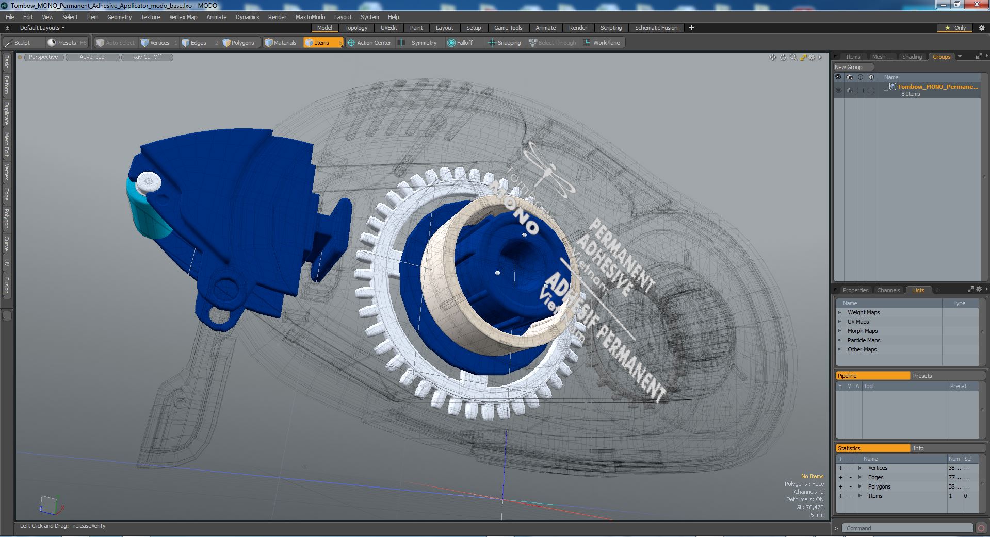This screenshot has height=537, width=990.
Task: Select Items mode button
Action: tap(322, 43)
